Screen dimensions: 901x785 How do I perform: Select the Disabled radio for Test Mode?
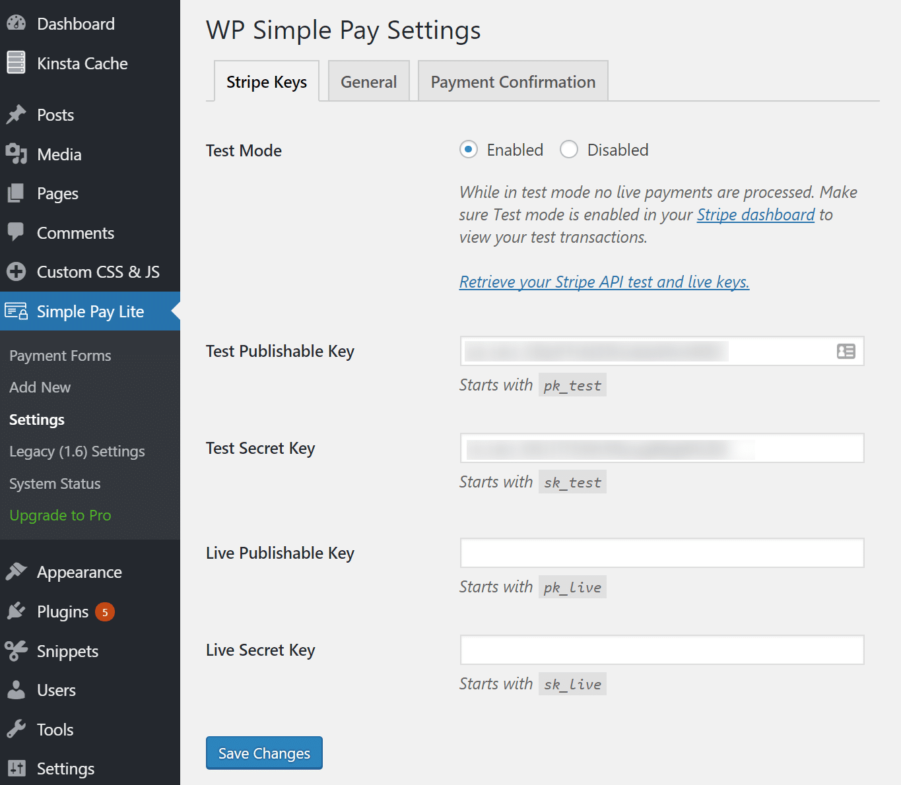tap(568, 150)
